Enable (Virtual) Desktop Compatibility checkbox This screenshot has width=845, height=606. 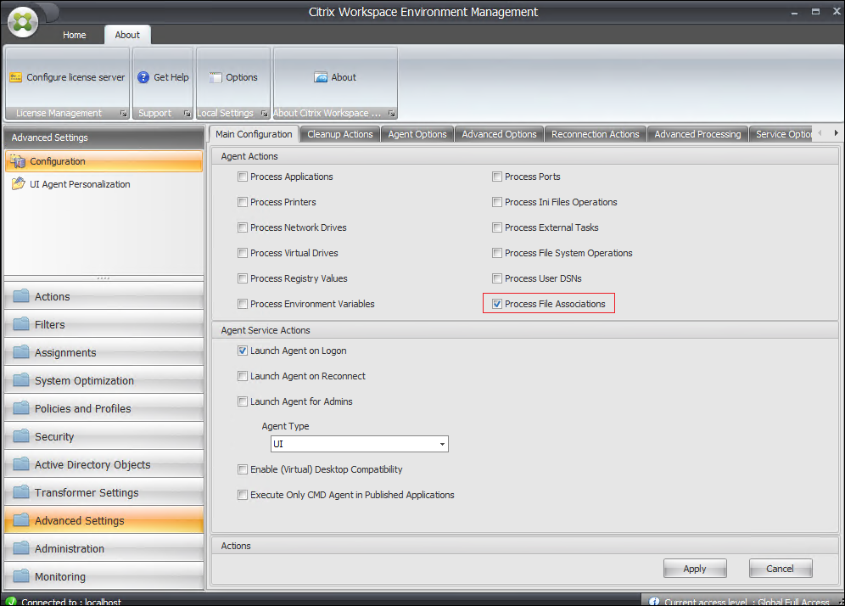coord(243,469)
